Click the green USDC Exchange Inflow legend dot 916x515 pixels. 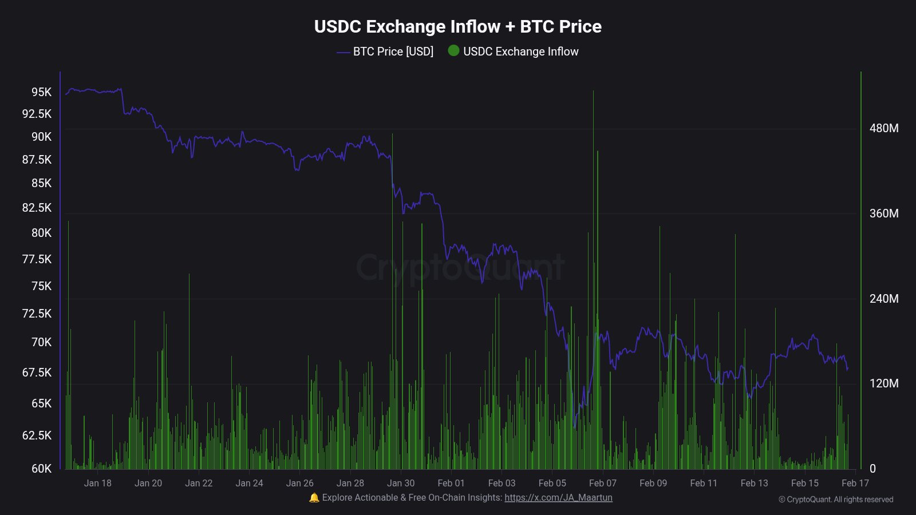click(453, 51)
